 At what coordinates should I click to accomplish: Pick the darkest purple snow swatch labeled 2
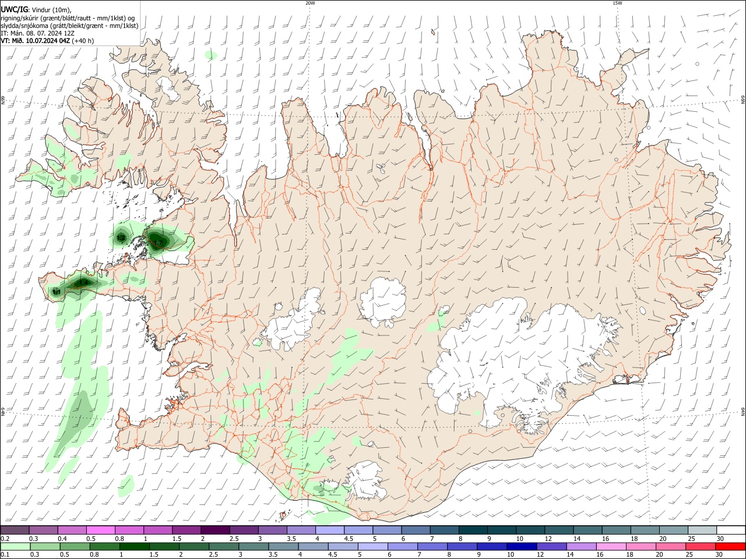click(214, 530)
